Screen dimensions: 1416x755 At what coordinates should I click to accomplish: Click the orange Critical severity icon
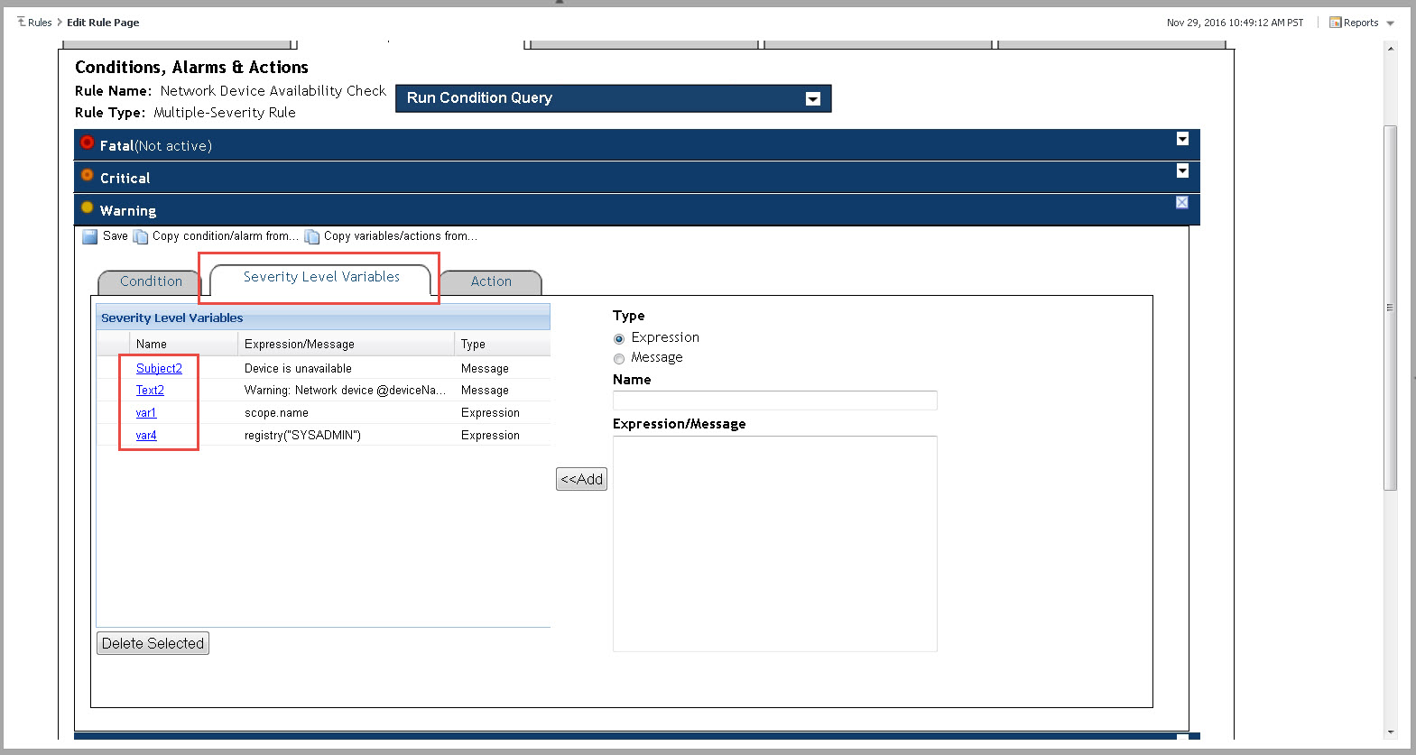click(x=87, y=175)
